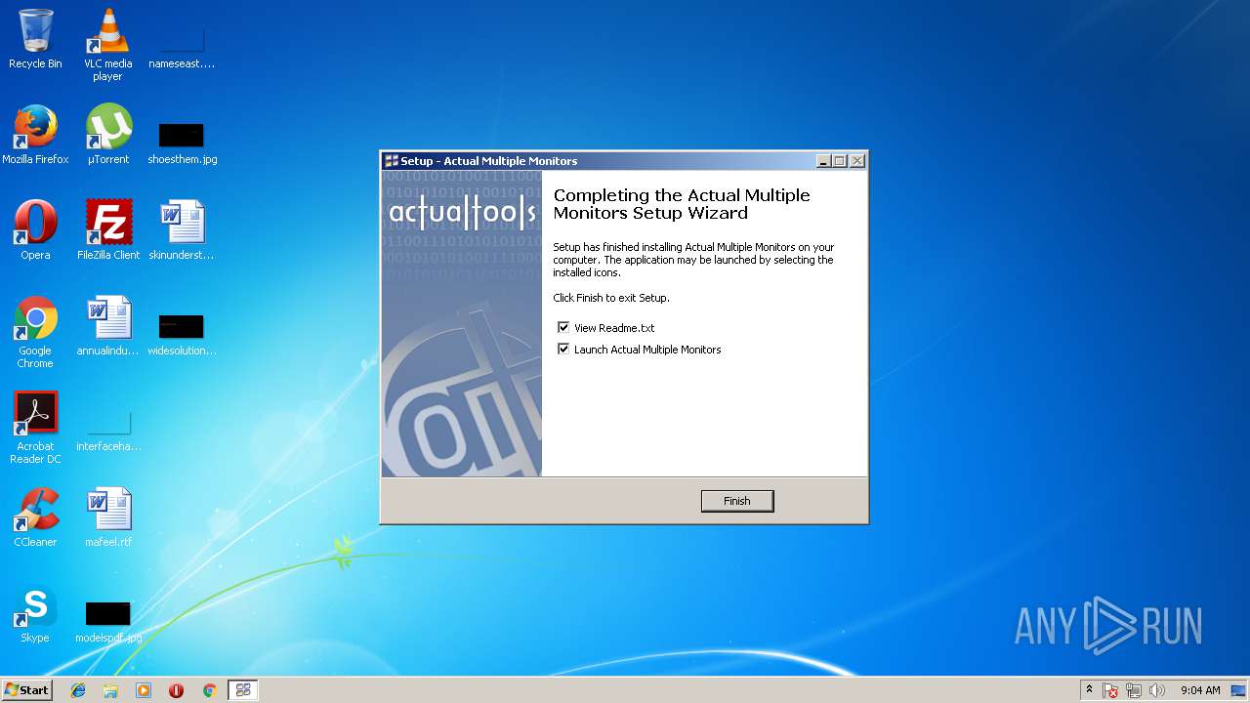Open the clock showing 9:04 AM
Viewport: 1250px width, 703px height.
(1200, 690)
